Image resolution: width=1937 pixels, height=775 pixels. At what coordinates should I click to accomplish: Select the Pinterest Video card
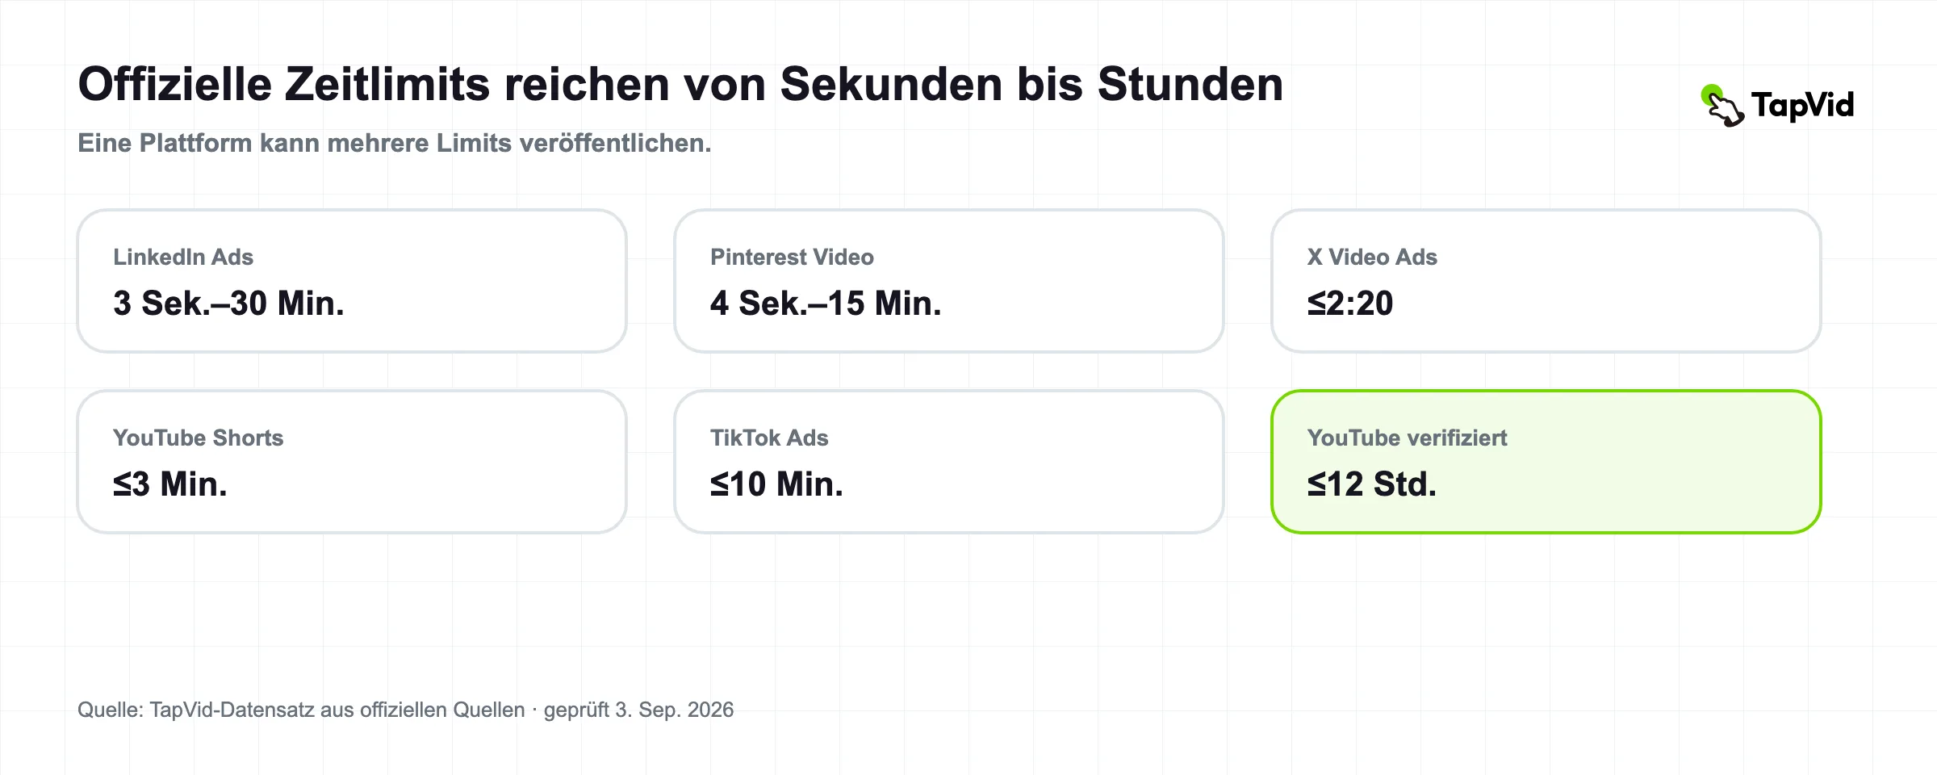[x=949, y=281]
